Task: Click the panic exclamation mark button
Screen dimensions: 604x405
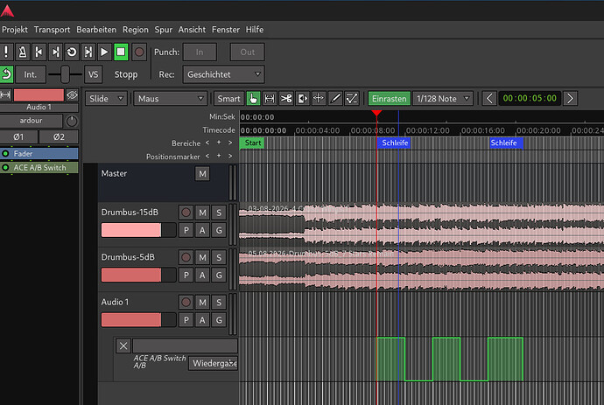Action: 6,52
